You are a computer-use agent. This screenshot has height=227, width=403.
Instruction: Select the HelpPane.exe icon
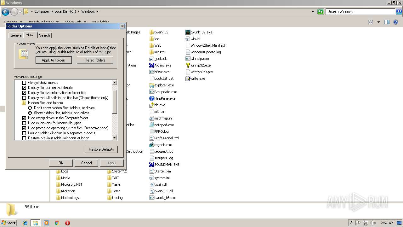tap(151, 98)
